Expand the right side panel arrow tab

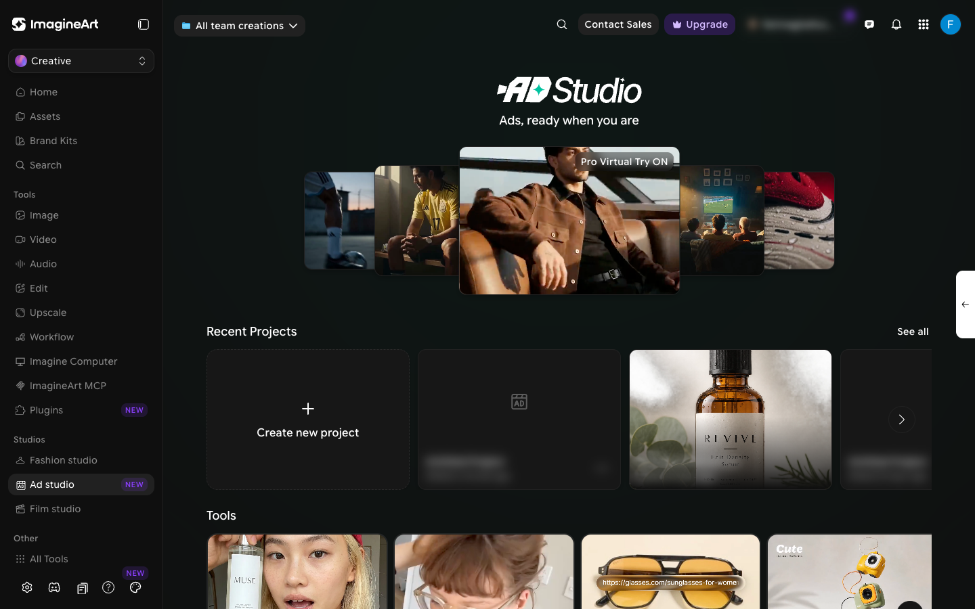point(966,304)
